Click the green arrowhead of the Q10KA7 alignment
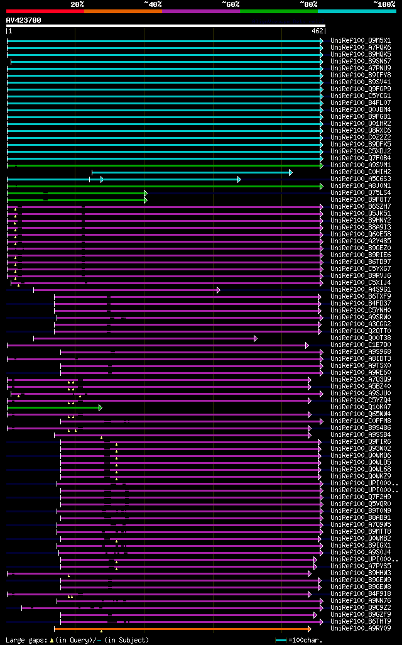 [100, 407]
